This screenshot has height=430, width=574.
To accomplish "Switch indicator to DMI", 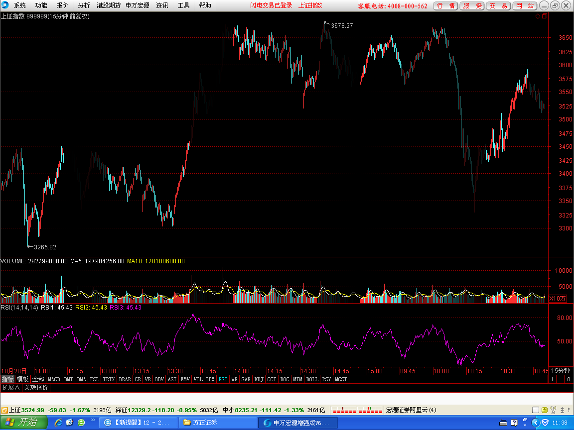I will tap(68, 379).
